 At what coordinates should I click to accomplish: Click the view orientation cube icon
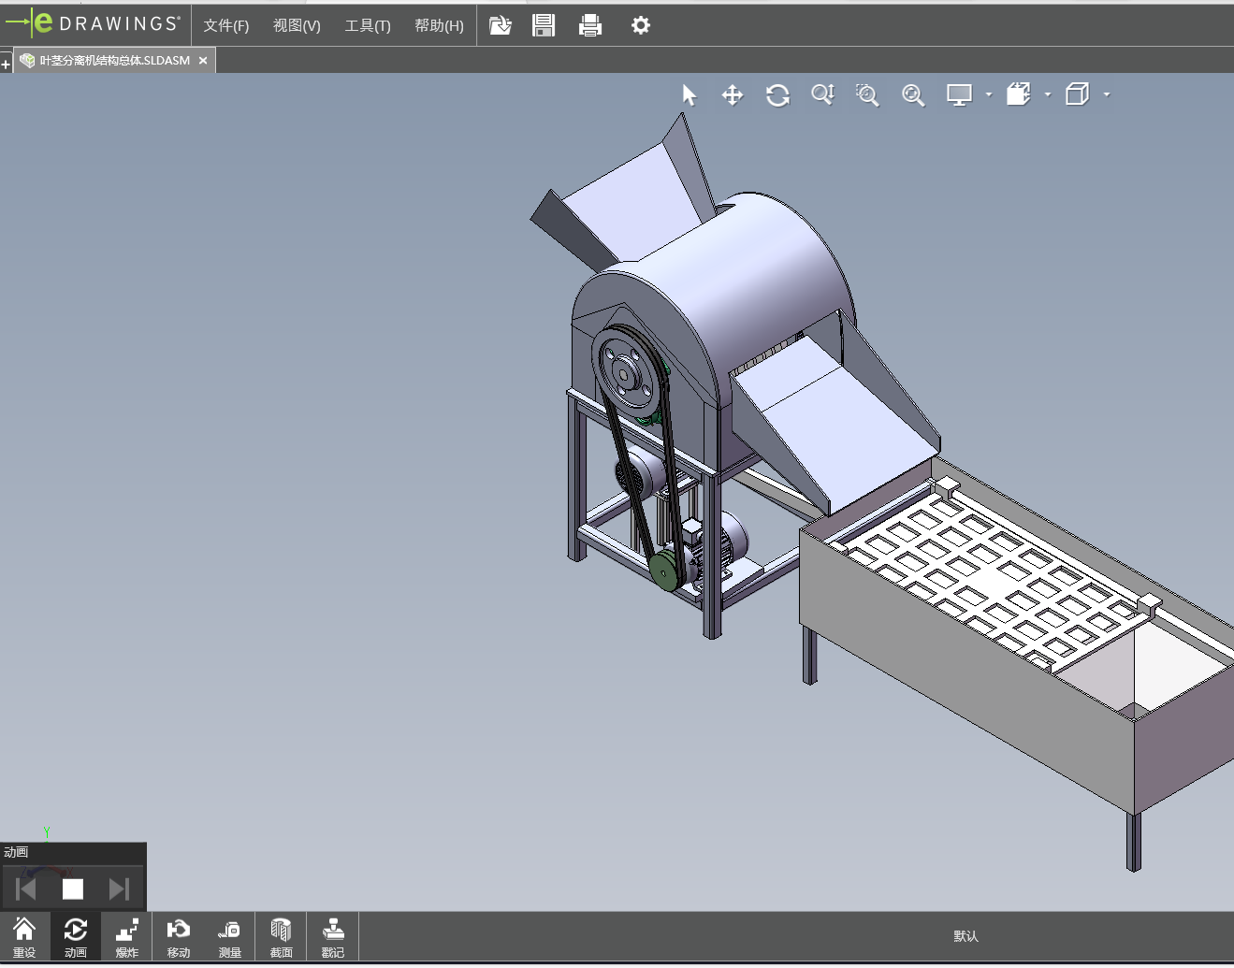[1078, 94]
